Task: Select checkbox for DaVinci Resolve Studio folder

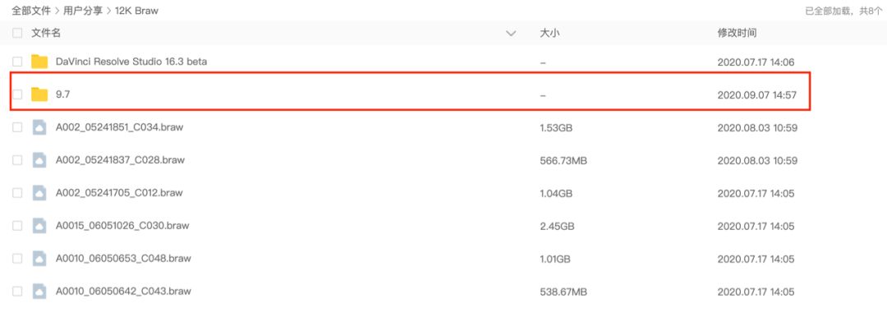Action: click(17, 62)
